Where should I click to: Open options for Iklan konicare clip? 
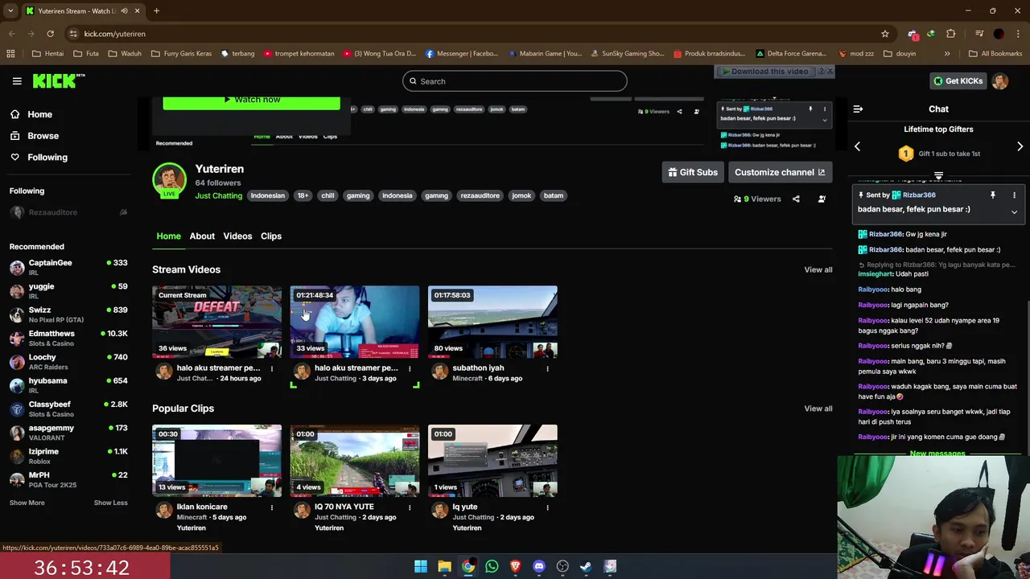coord(272,508)
